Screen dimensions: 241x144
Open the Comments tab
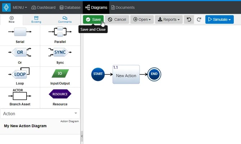click(65, 20)
